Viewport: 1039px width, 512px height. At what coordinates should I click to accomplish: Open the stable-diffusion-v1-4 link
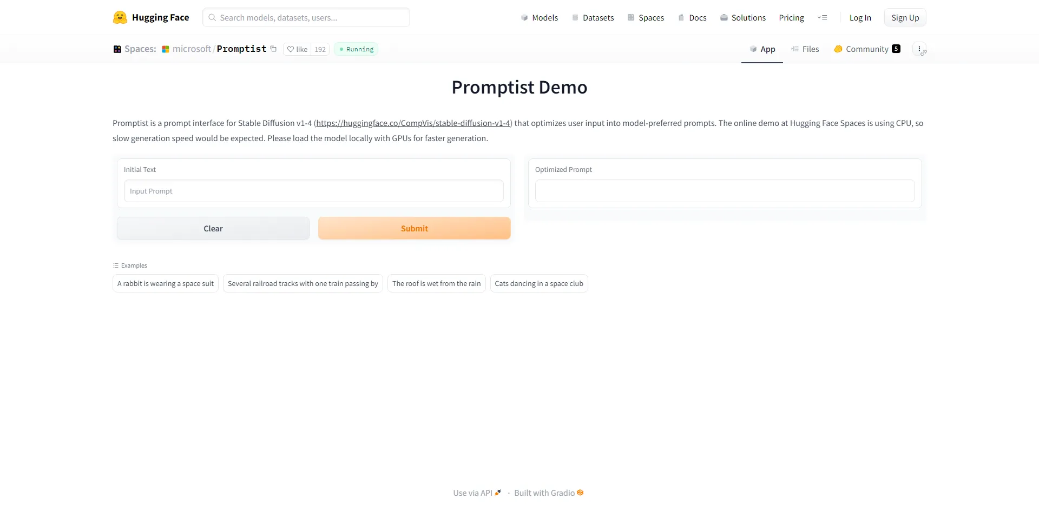[413, 123]
